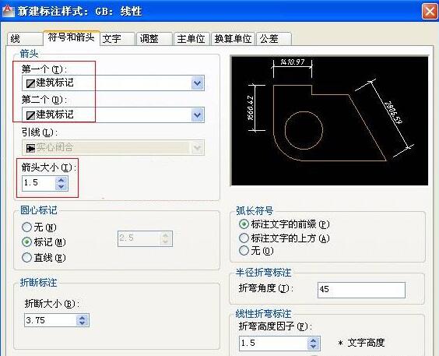
Task: Open the 第一个 arrowhead dropdown
Action: pyautogui.click(x=198, y=83)
